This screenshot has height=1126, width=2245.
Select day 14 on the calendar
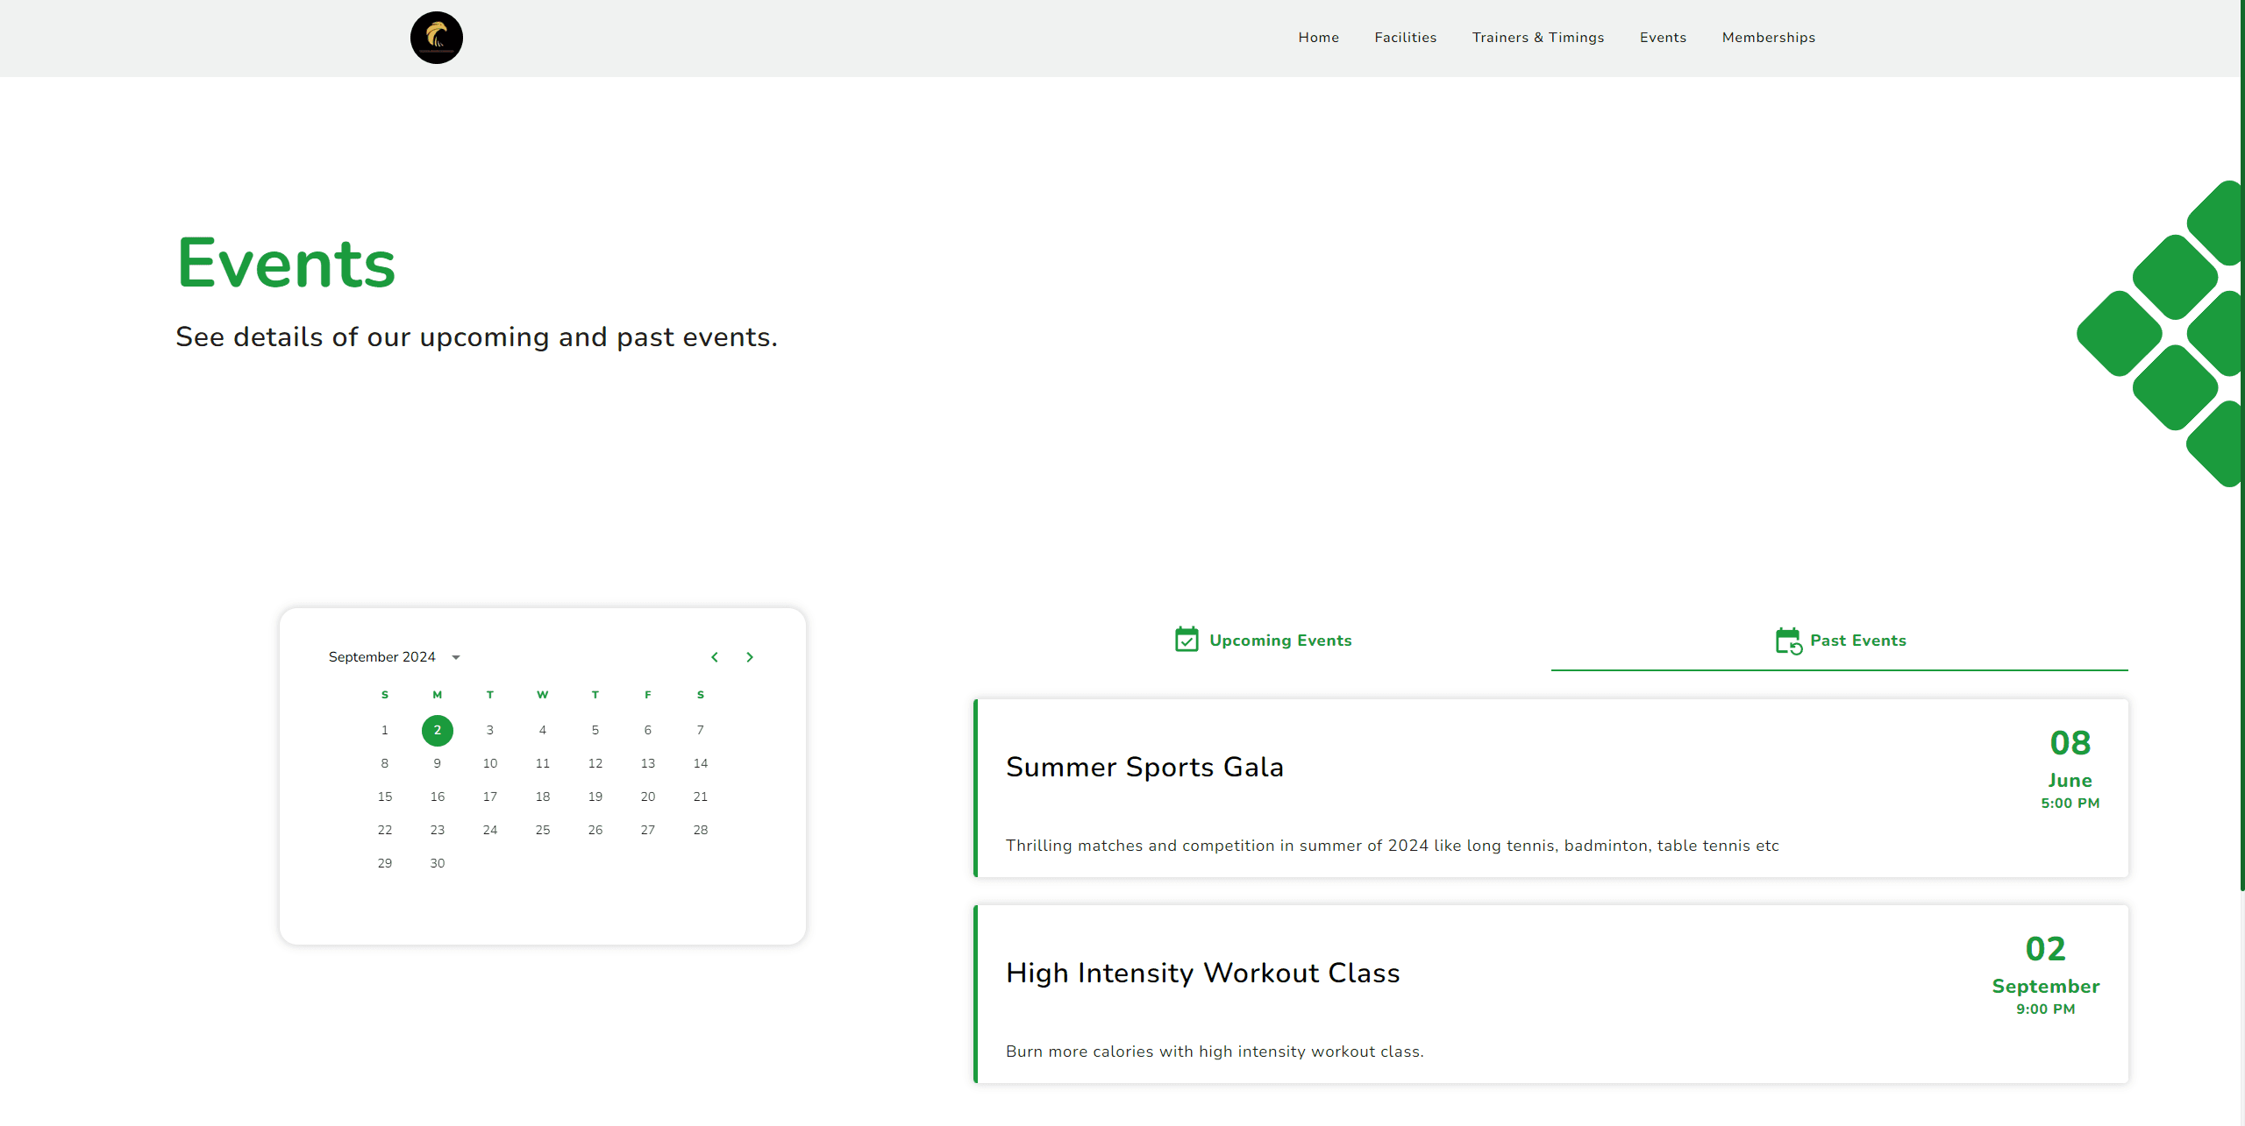[x=701, y=763]
